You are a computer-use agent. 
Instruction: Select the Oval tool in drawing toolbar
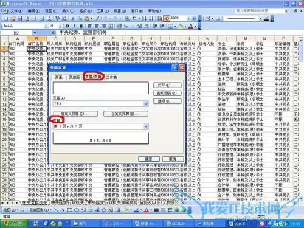click(77, 210)
